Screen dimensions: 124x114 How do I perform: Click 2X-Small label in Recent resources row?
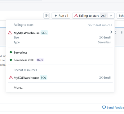(105, 77)
